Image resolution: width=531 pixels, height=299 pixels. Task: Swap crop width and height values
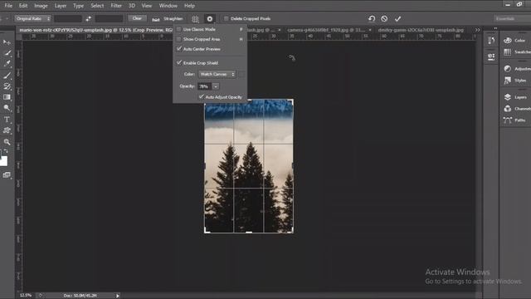89,18
